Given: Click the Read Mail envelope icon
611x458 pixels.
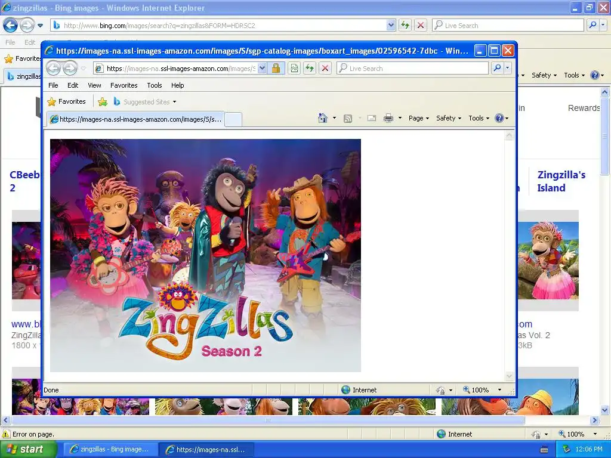Looking at the screenshot, I should tap(372, 118).
